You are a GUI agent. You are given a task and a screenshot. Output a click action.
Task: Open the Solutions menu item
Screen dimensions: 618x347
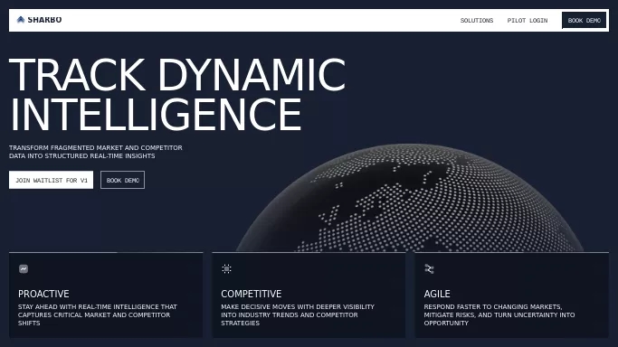pyautogui.click(x=477, y=21)
